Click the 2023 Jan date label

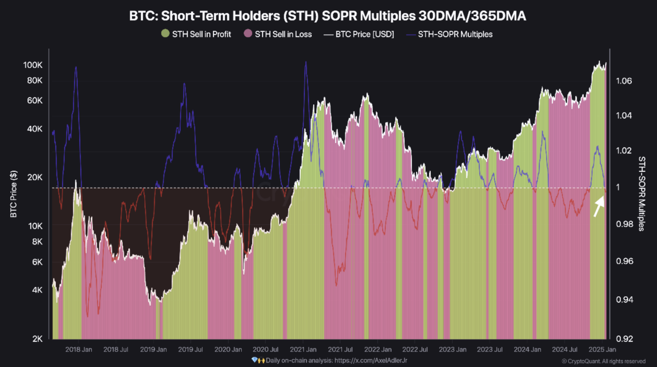453,350
